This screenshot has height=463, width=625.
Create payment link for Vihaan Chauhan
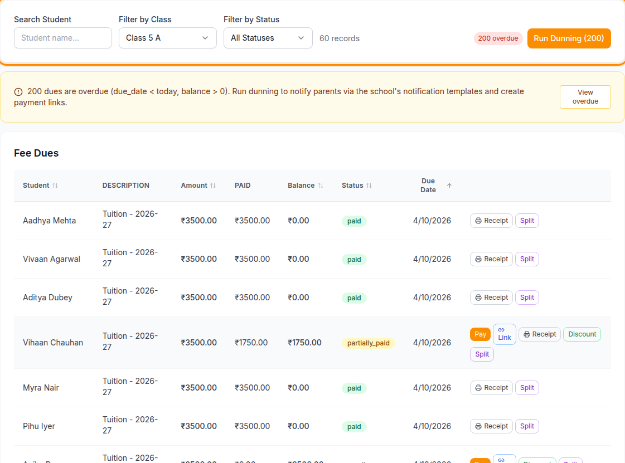(x=505, y=334)
